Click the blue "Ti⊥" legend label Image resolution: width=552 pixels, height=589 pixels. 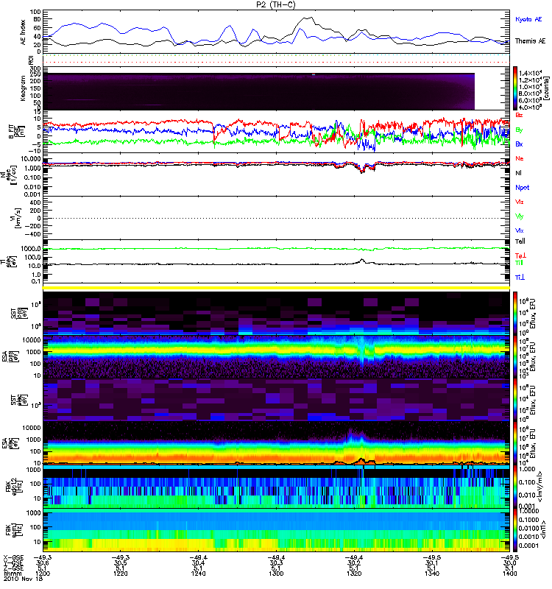click(x=520, y=278)
